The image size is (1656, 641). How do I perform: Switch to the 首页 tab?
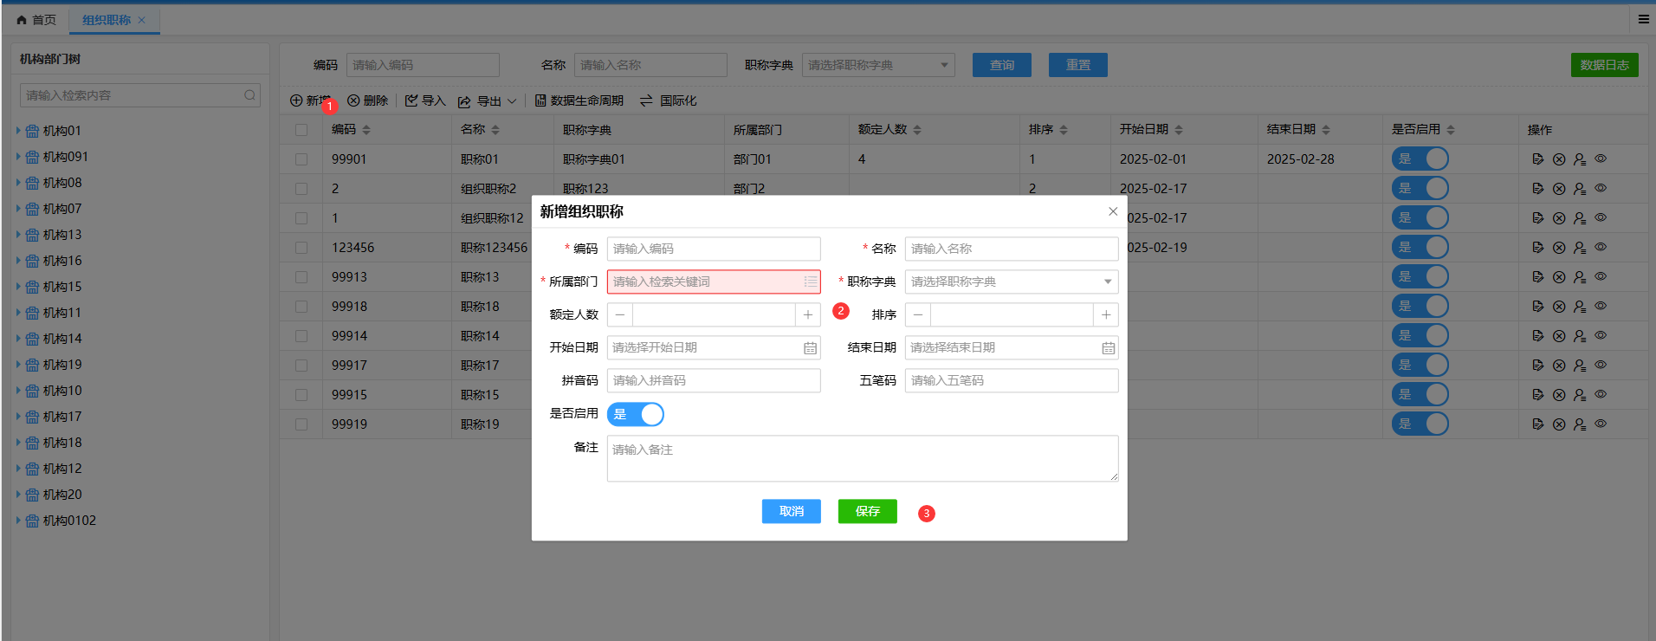point(36,20)
